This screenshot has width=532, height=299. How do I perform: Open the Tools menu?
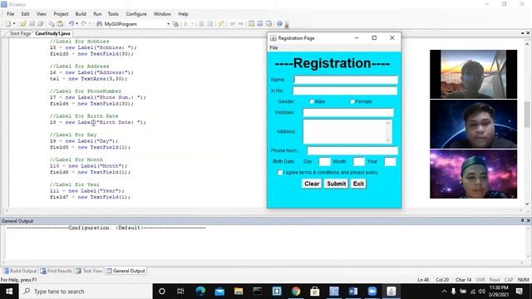point(113,14)
